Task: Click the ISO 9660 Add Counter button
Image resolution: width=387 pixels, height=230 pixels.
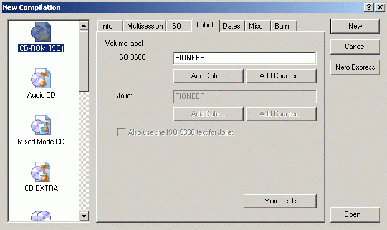Action: 281,76
